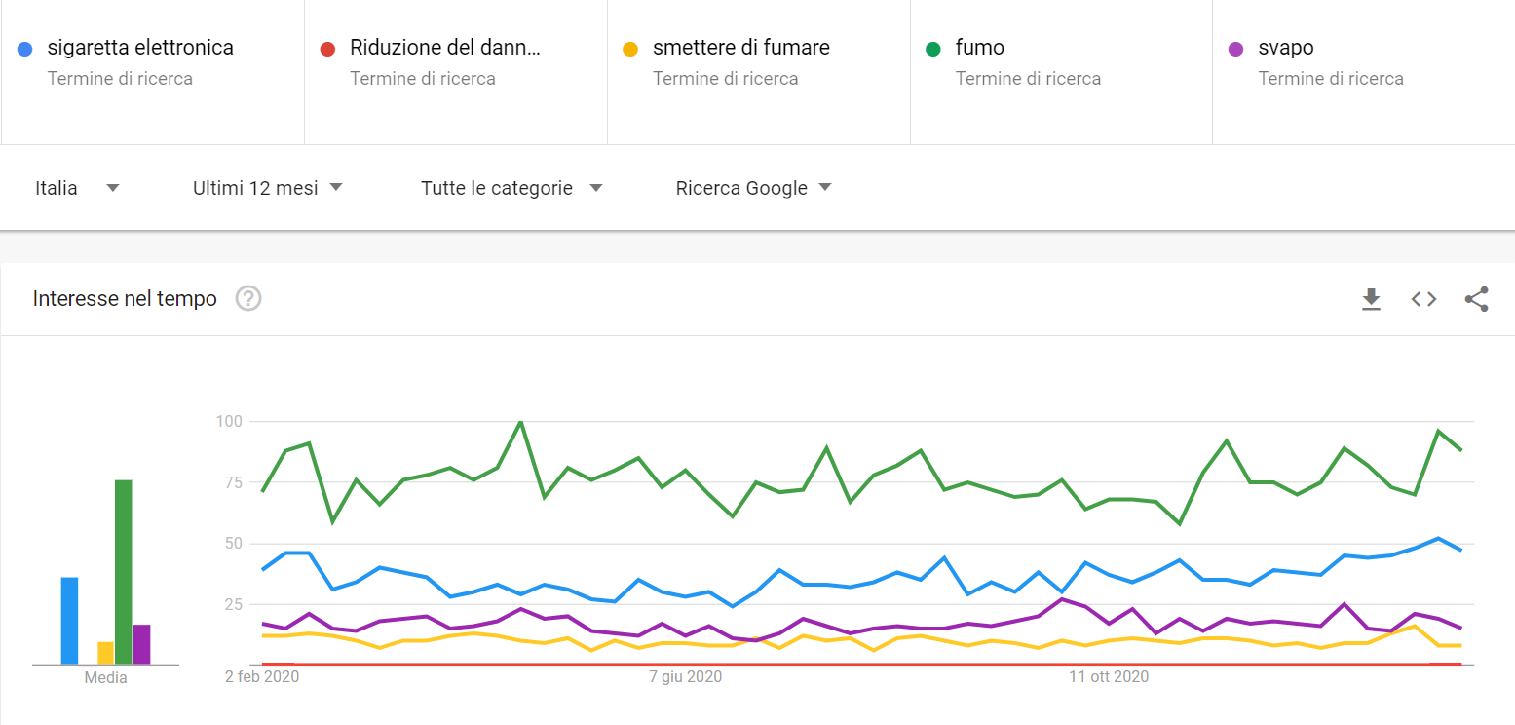Select the svapo search term box

click(1364, 72)
